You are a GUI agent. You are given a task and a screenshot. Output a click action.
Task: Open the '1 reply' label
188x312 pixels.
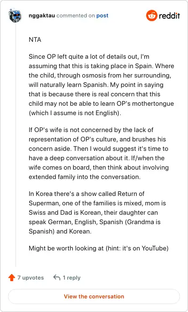coord(71,278)
